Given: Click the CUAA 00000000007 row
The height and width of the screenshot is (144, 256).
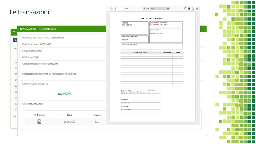Looking at the screenshot, I should (x=63, y=104).
